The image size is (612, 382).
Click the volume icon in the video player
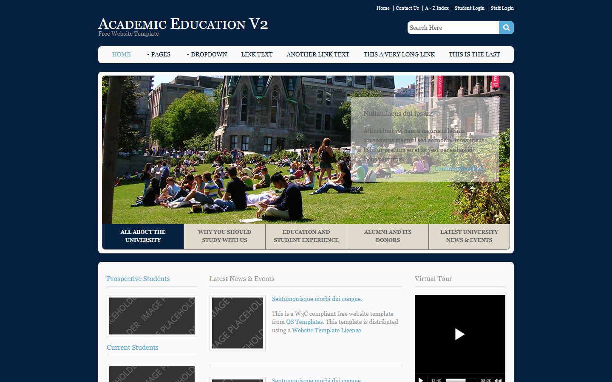499,380
